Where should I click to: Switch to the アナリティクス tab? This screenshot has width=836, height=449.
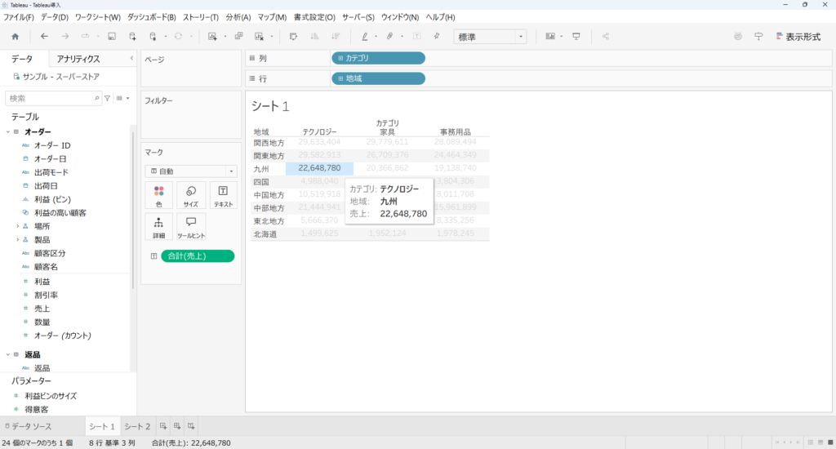(78, 59)
